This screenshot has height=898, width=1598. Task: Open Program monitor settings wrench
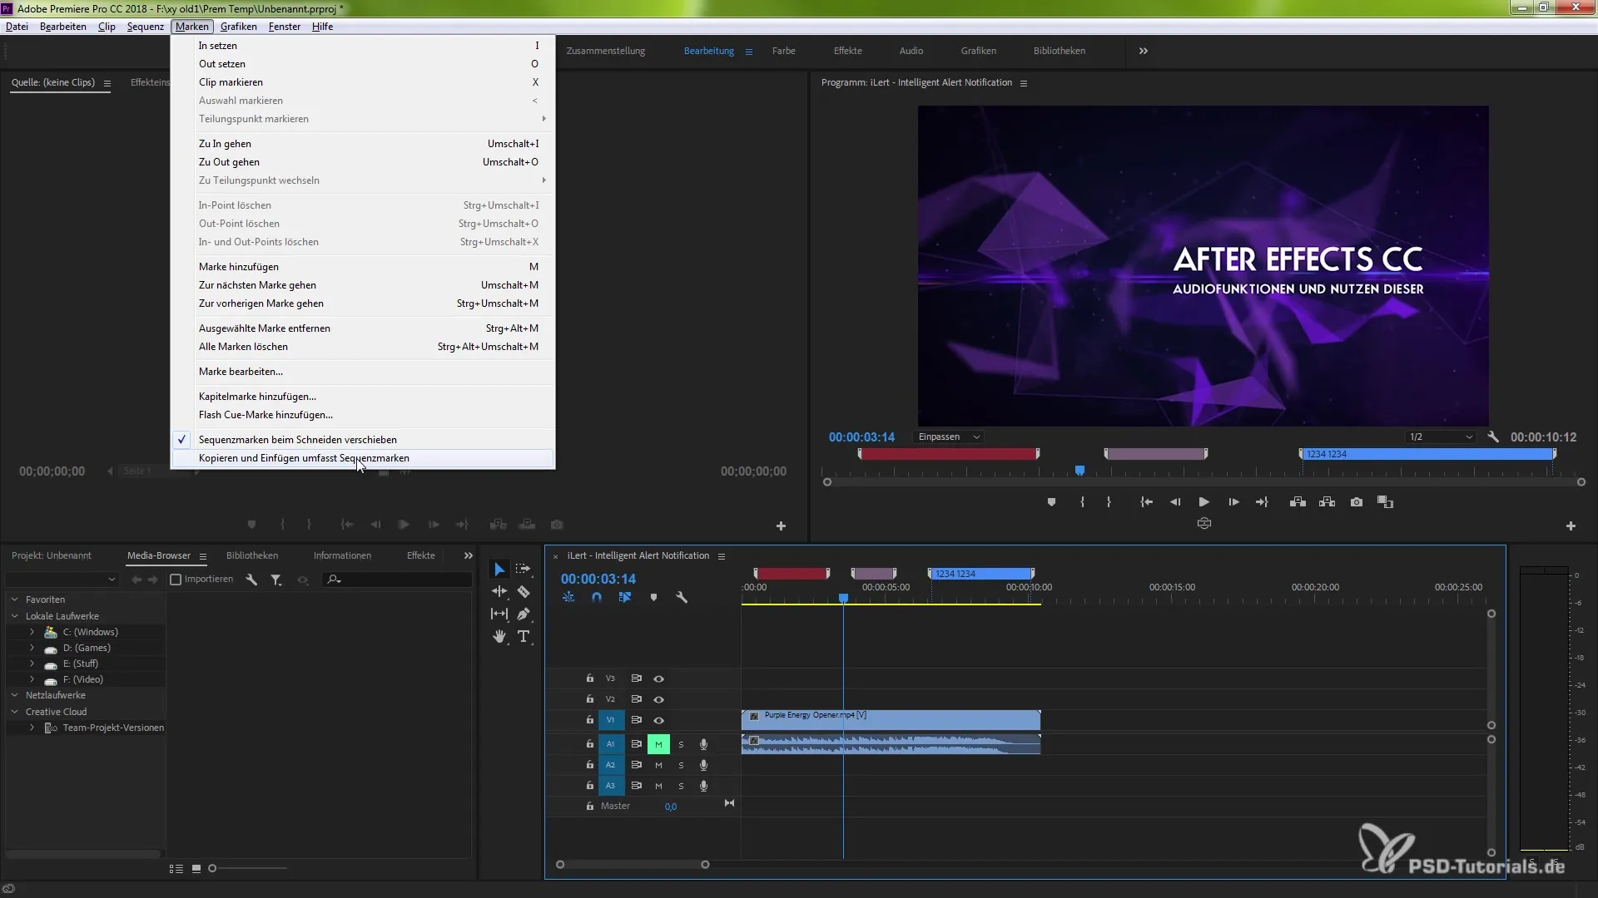(x=1493, y=437)
